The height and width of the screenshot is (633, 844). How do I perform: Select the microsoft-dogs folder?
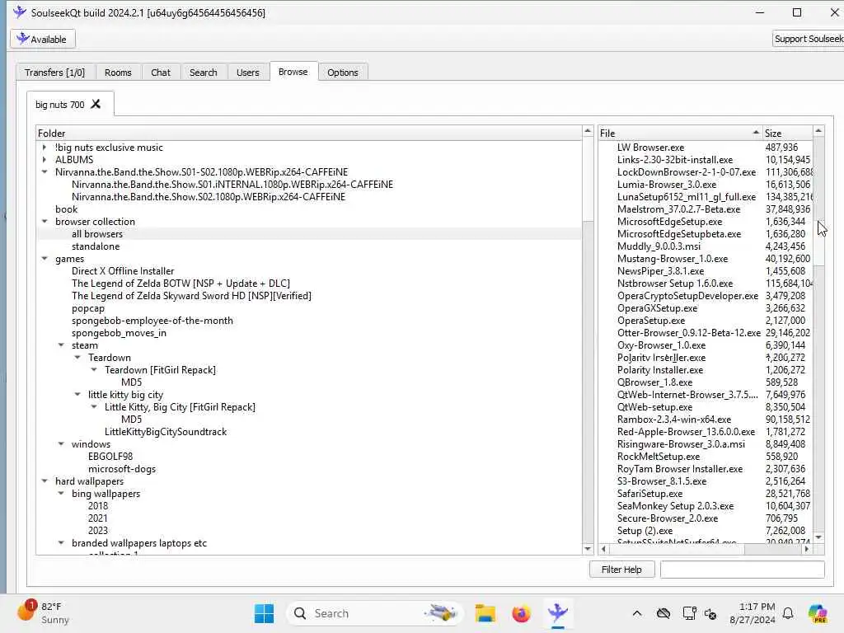pyautogui.click(x=122, y=469)
